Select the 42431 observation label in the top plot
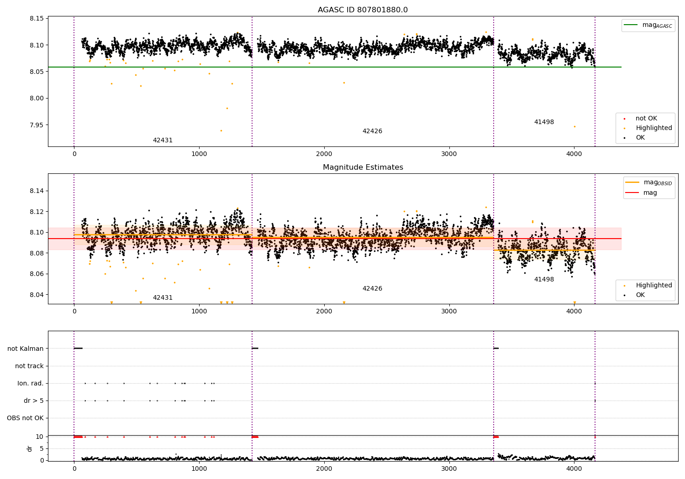 click(x=163, y=141)
